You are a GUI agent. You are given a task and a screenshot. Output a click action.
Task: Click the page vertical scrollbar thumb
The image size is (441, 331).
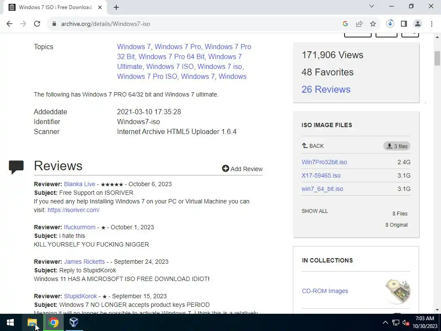(437, 58)
